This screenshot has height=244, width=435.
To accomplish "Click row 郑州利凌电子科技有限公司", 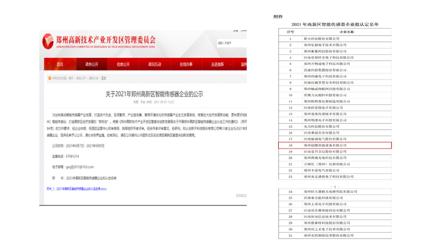I will pos(335,120).
